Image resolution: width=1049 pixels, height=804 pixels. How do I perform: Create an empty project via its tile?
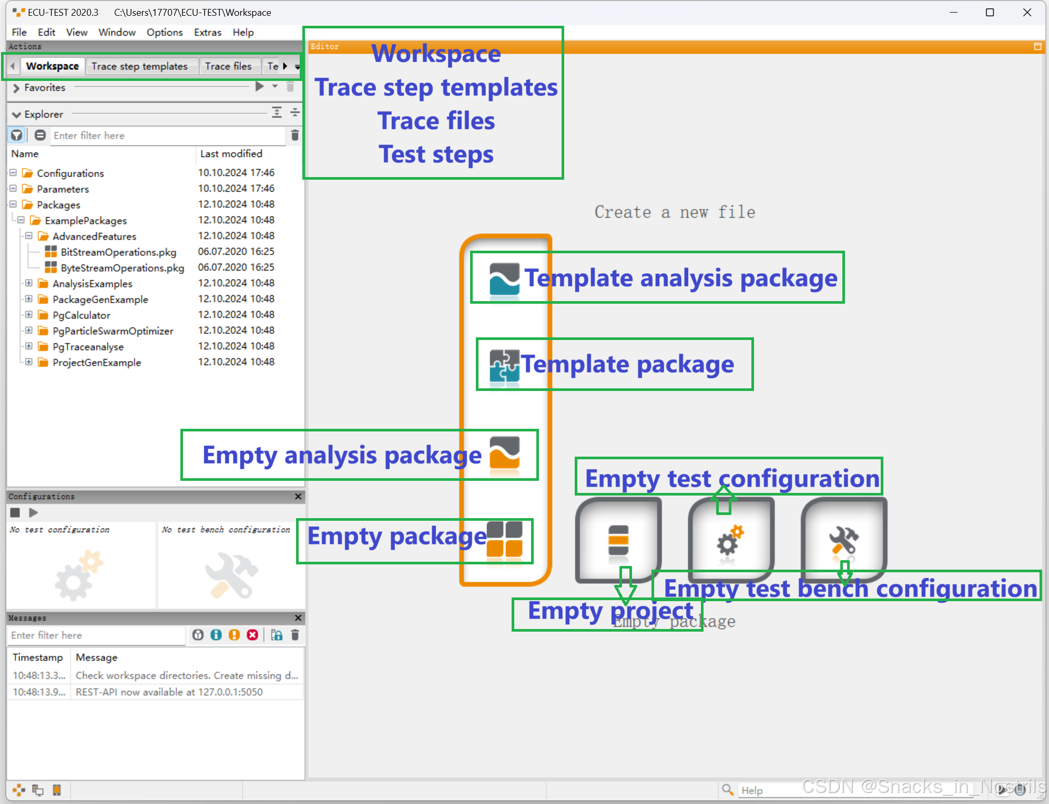(x=618, y=540)
